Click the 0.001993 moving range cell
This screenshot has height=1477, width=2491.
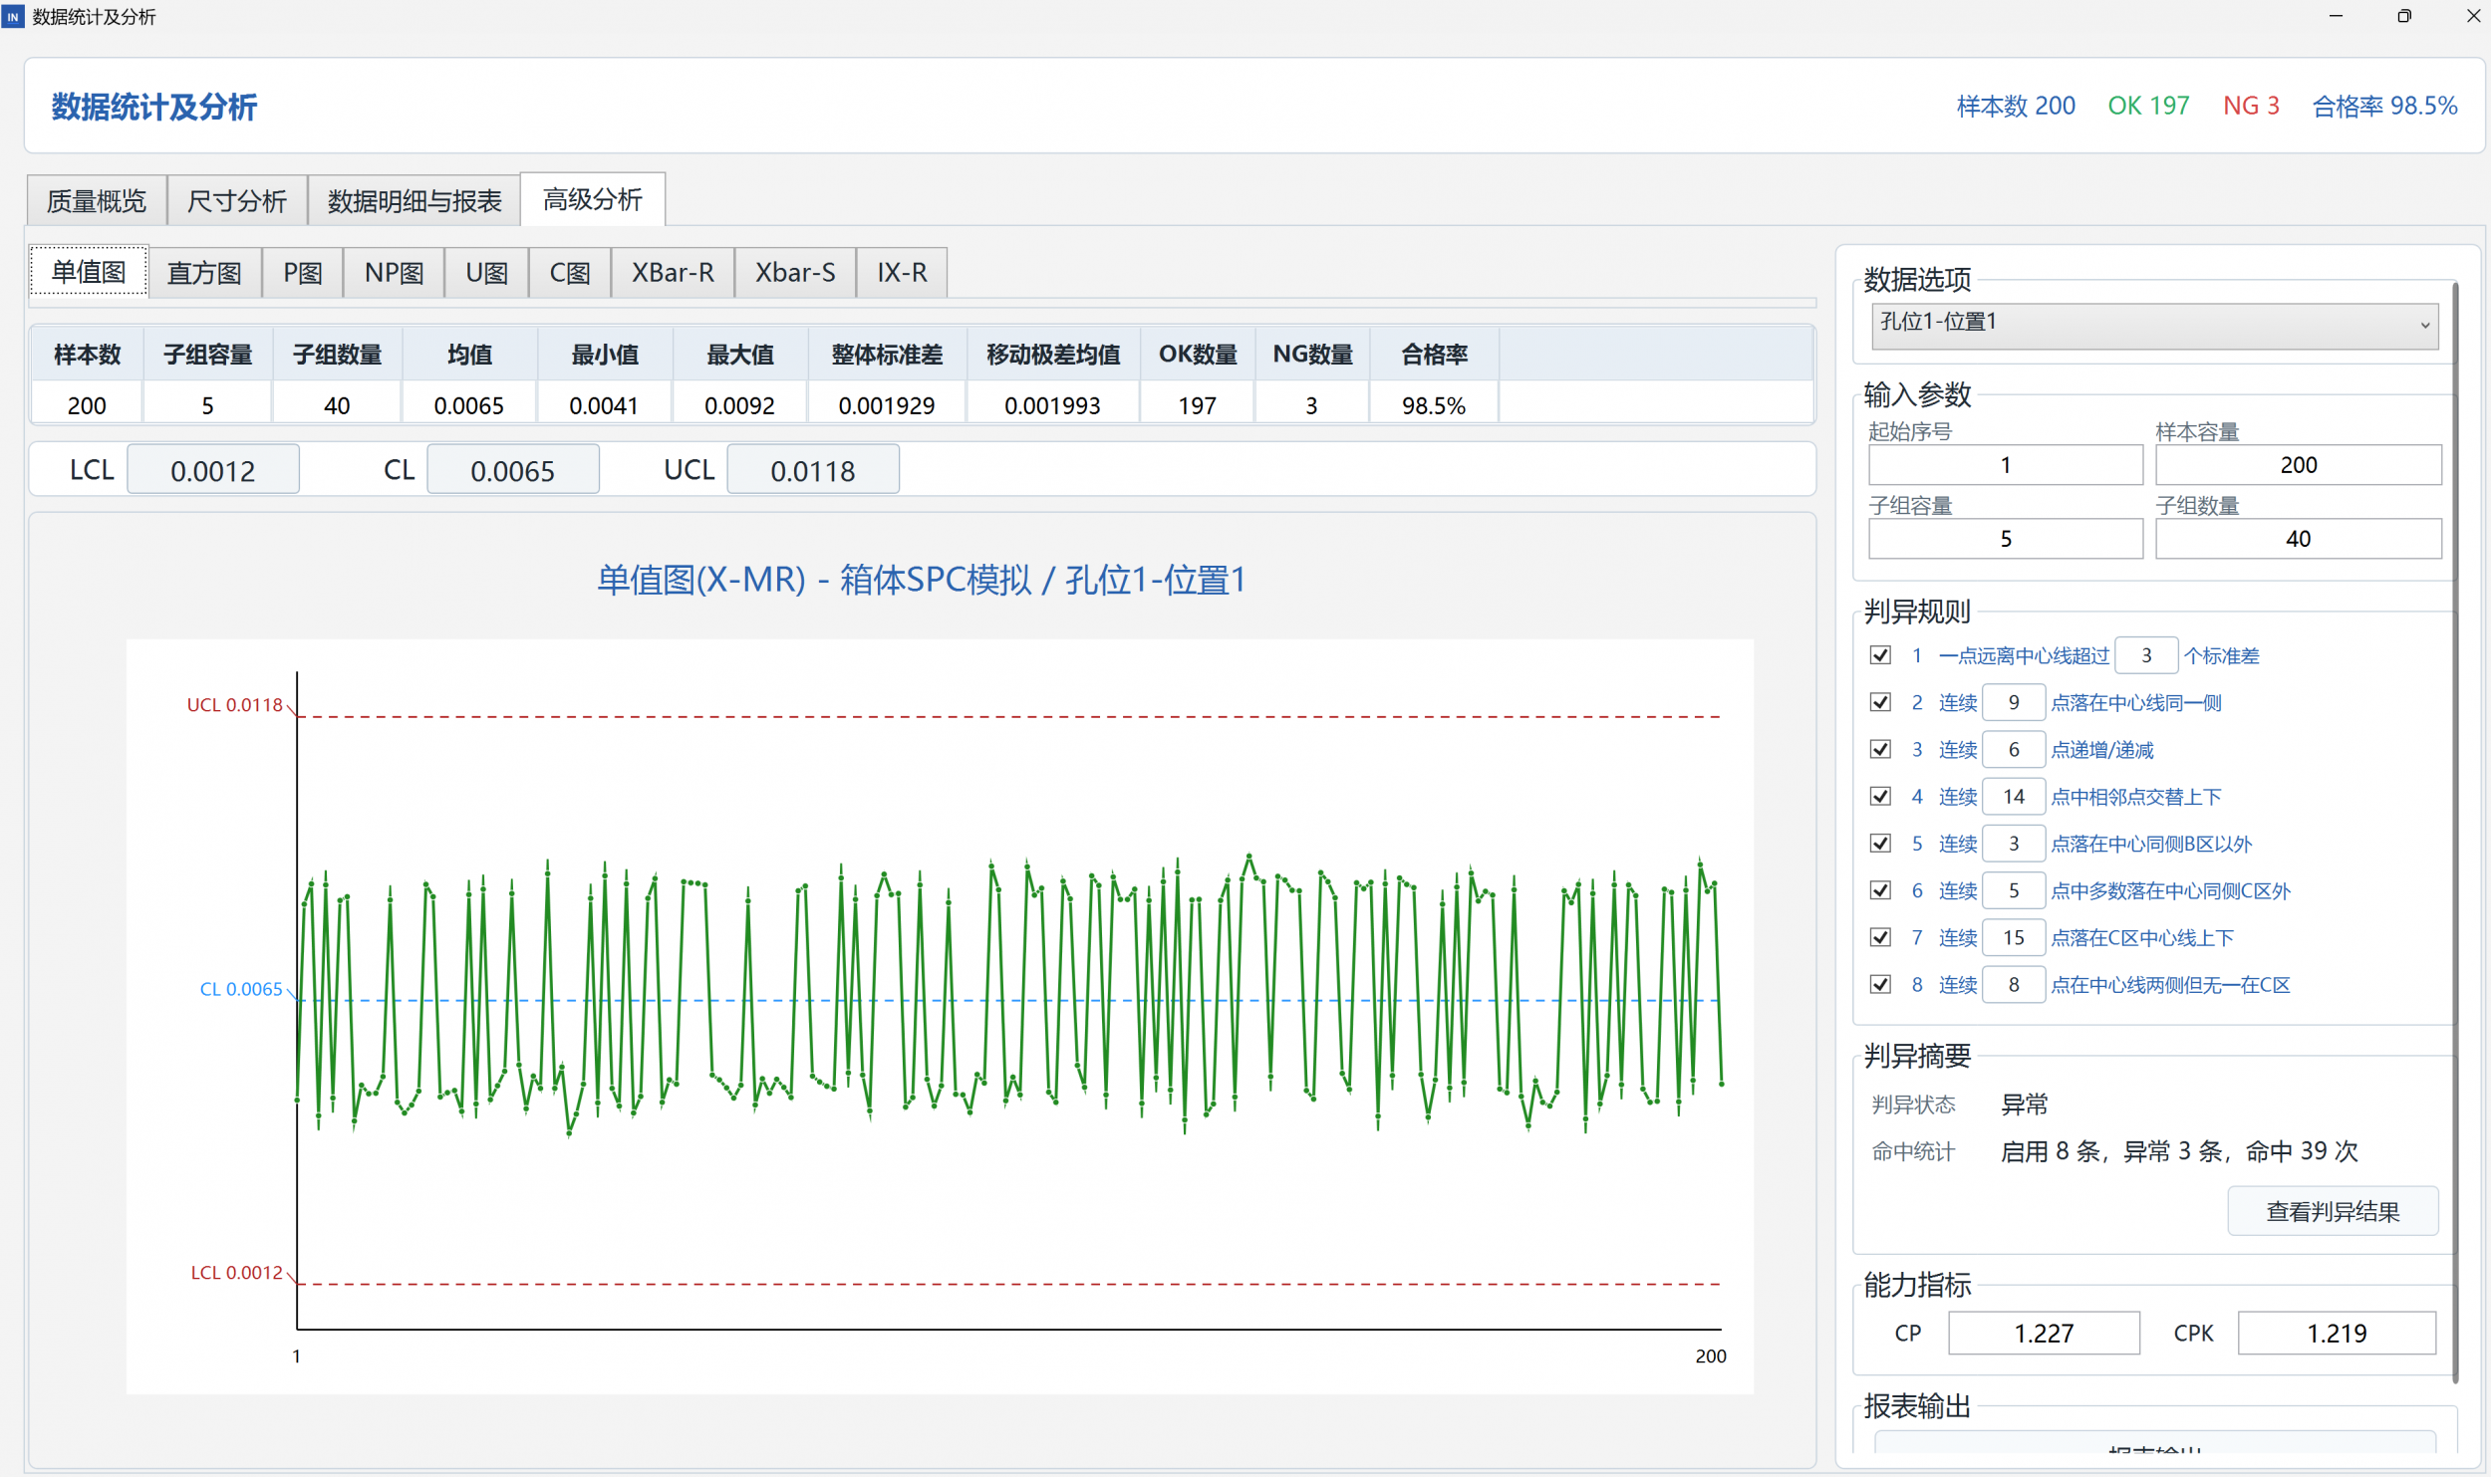[x=1053, y=405]
